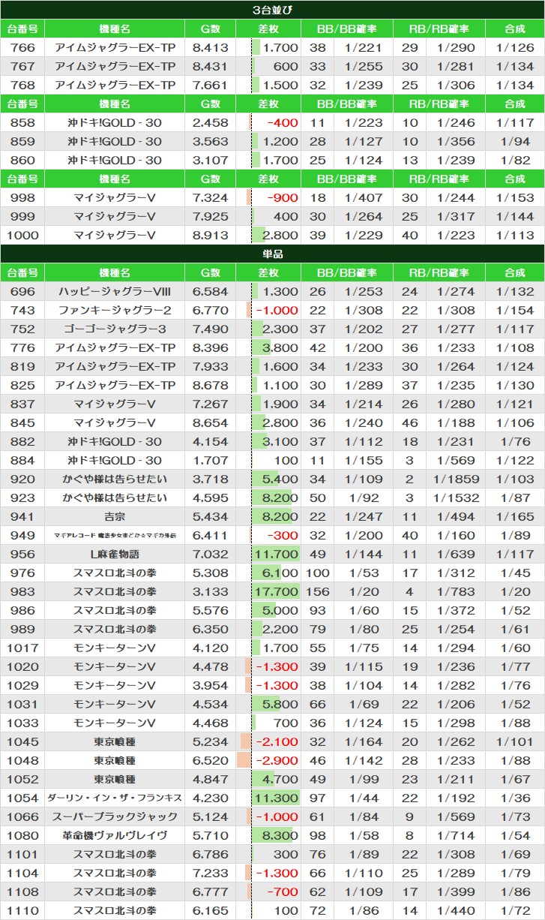Click the -900 差枚 value

tap(282, 197)
